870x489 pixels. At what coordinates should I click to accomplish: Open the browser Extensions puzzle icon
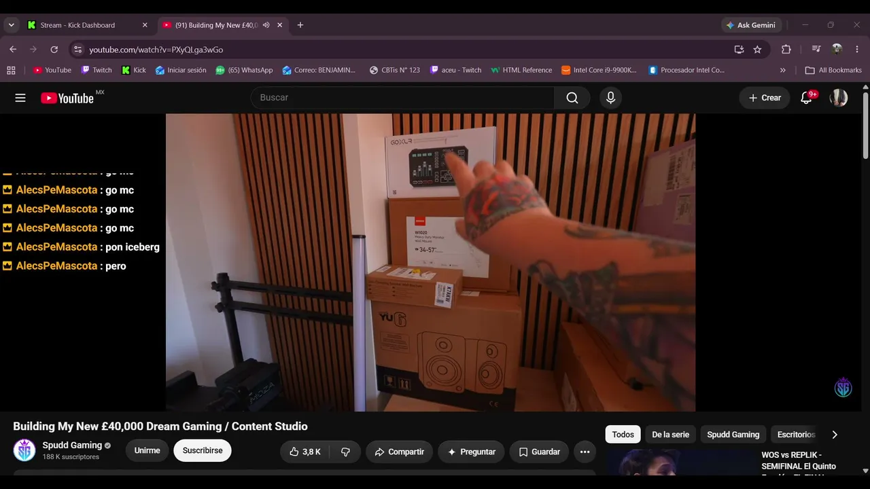(x=786, y=50)
